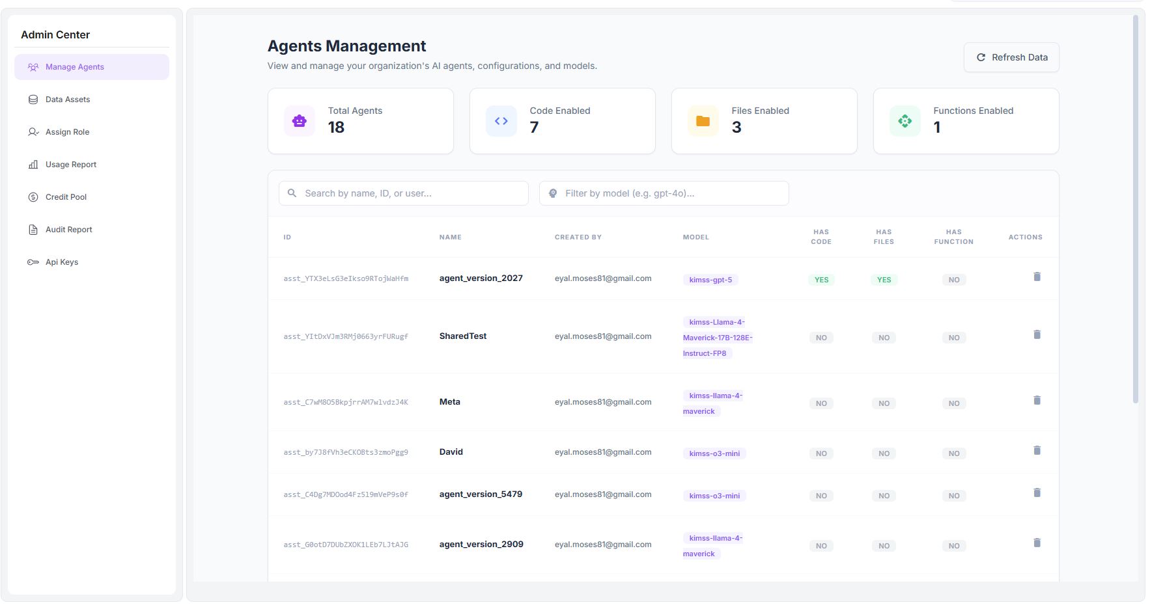
Task: Select the Credit Pool dollar icon
Action: click(33, 196)
